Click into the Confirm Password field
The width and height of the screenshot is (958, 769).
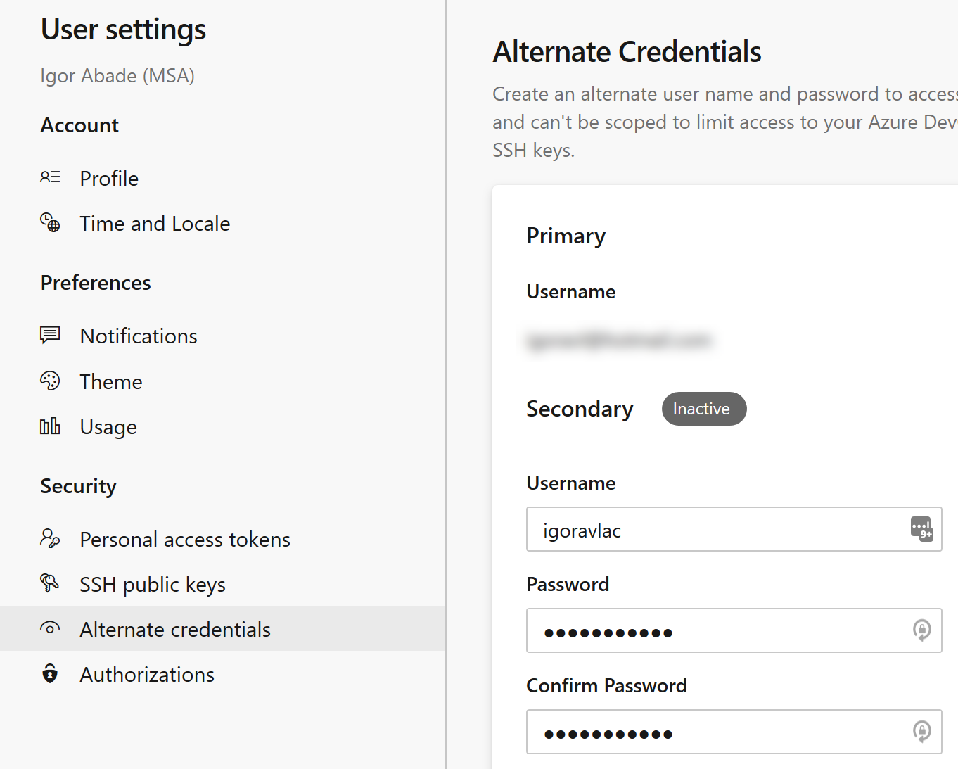(734, 732)
